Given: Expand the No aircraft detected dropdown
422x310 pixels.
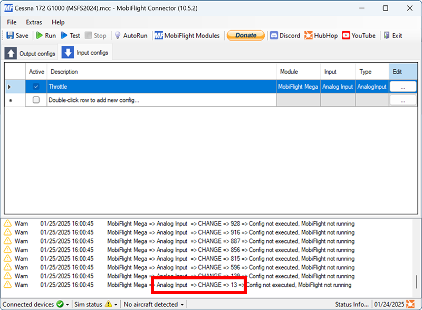Looking at the screenshot, I should tap(182, 305).
